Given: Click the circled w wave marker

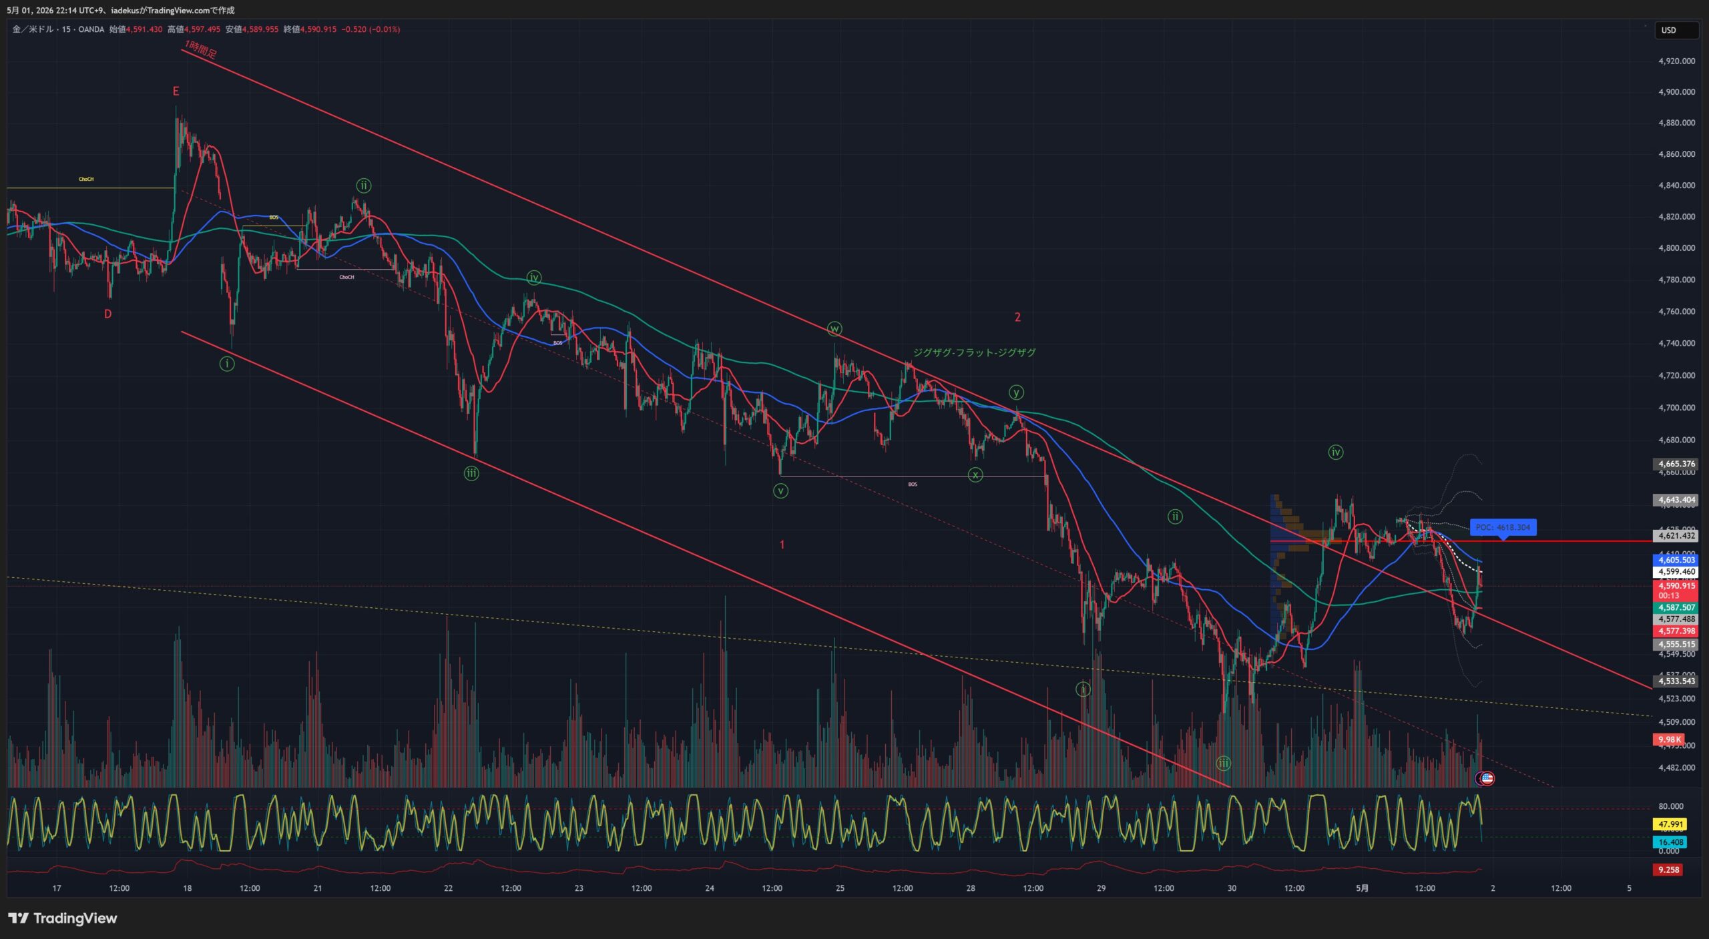Looking at the screenshot, I should click(834, 328).
